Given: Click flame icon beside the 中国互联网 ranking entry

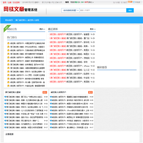Looking at the screenshot, I should point(8,43).
